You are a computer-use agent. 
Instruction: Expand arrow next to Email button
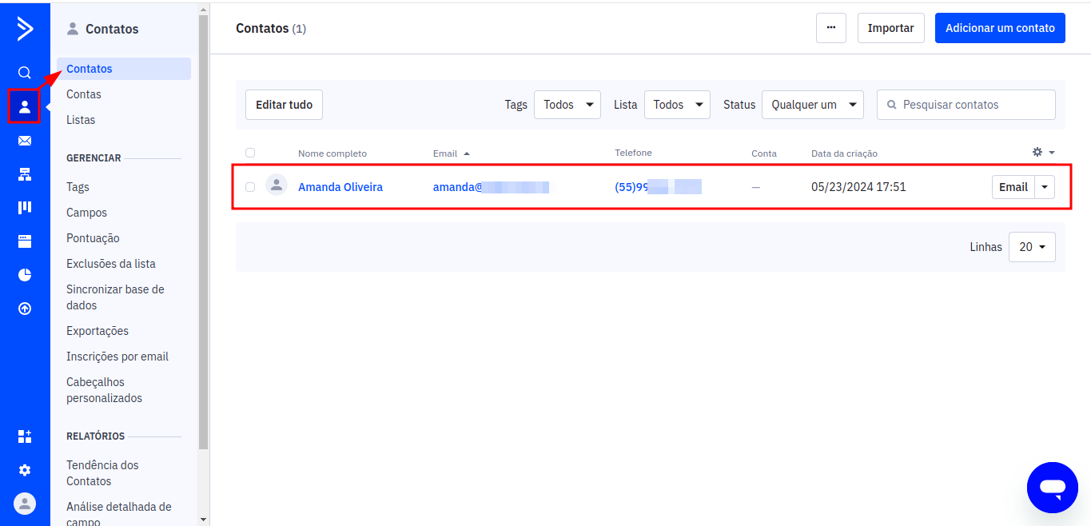point(1045,187)
